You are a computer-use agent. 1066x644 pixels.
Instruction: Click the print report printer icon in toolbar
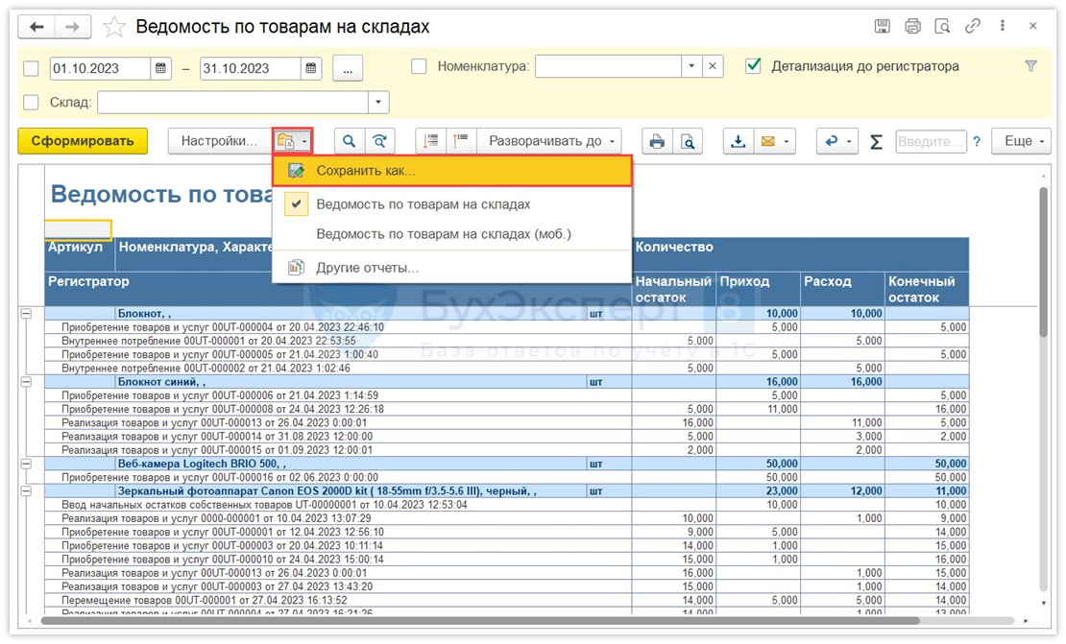[x=657, y=141]
